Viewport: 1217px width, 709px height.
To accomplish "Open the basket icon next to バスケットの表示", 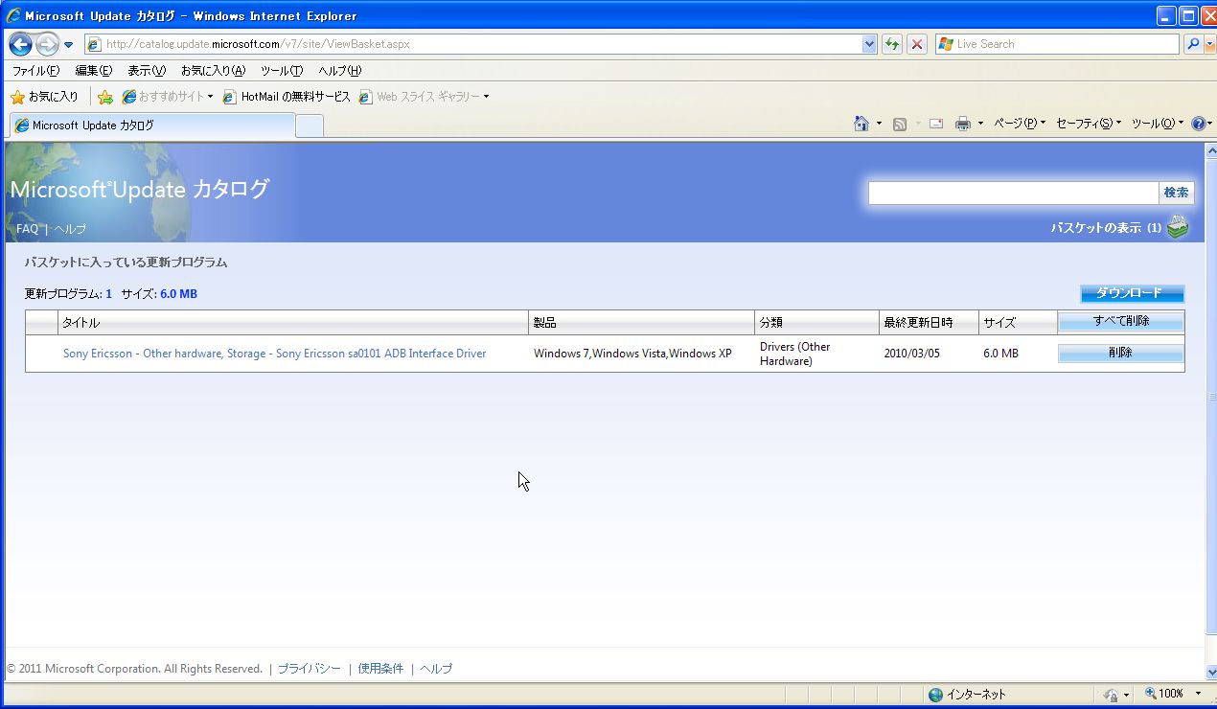I will coord(1178,228).
